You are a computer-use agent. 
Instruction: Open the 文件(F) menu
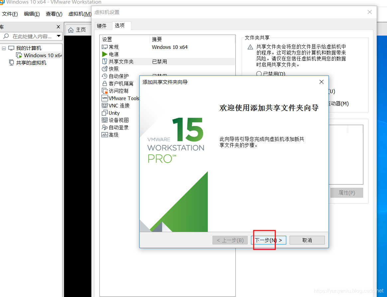pos(10,14)
